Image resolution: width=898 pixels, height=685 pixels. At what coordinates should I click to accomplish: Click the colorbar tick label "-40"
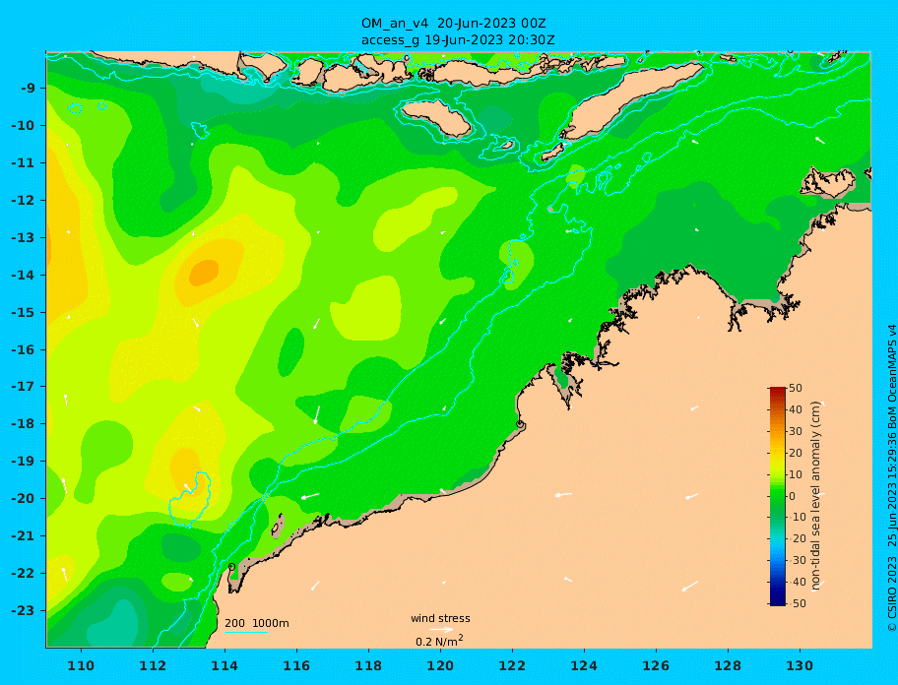tap(796, 582)
